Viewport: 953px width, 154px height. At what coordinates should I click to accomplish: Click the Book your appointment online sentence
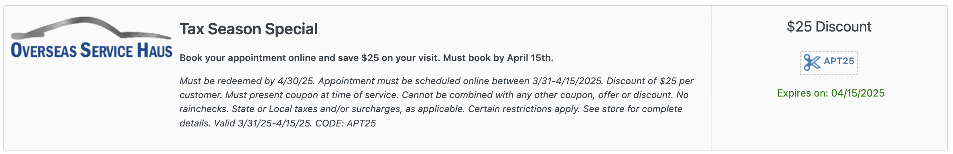[x=310, y=58]
